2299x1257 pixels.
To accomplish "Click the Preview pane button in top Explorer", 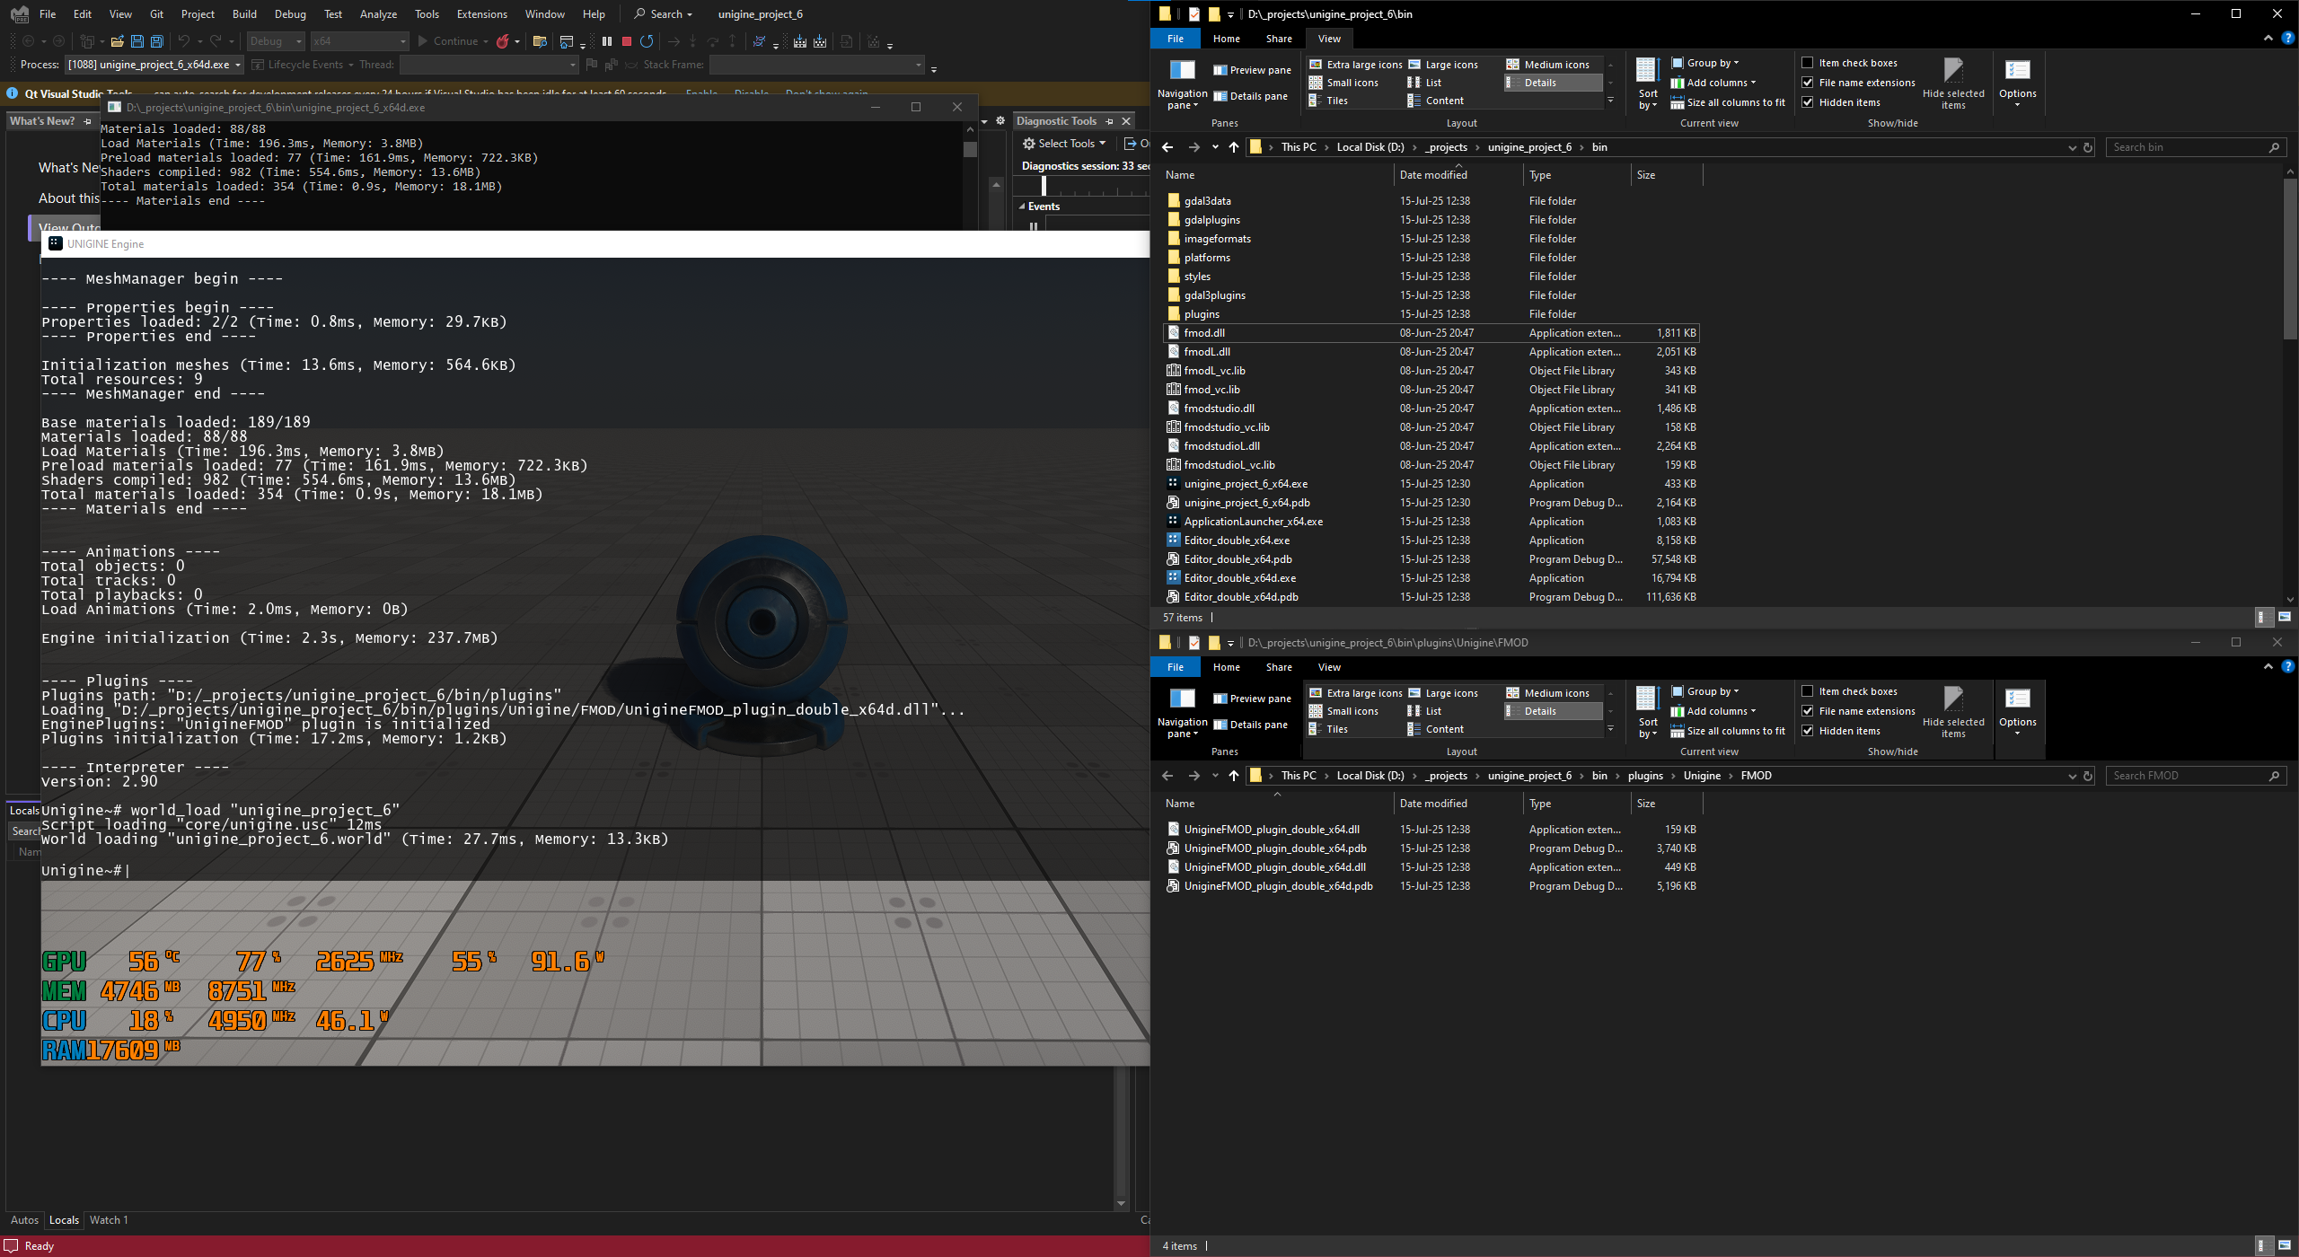I will [x=1252, y=70].
